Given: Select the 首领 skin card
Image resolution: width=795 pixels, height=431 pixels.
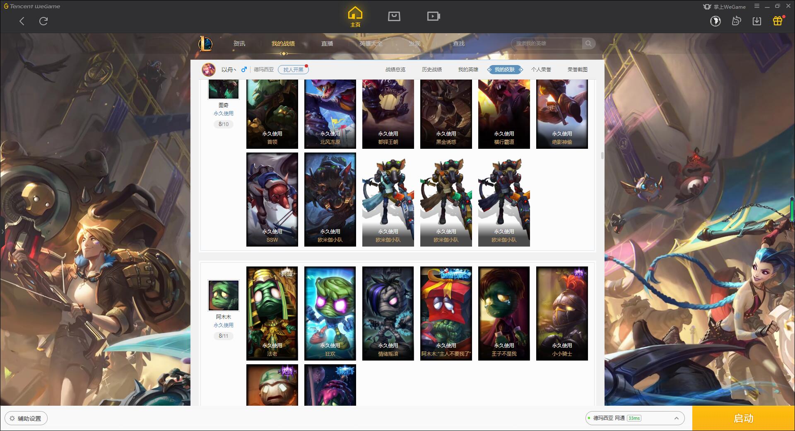Looking at the screenshot, I should click(272, 114).
